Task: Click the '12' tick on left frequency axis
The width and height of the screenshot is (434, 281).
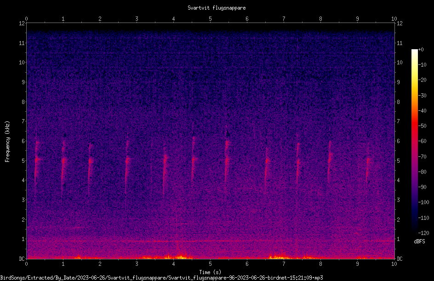Action: tap(22, 23)
